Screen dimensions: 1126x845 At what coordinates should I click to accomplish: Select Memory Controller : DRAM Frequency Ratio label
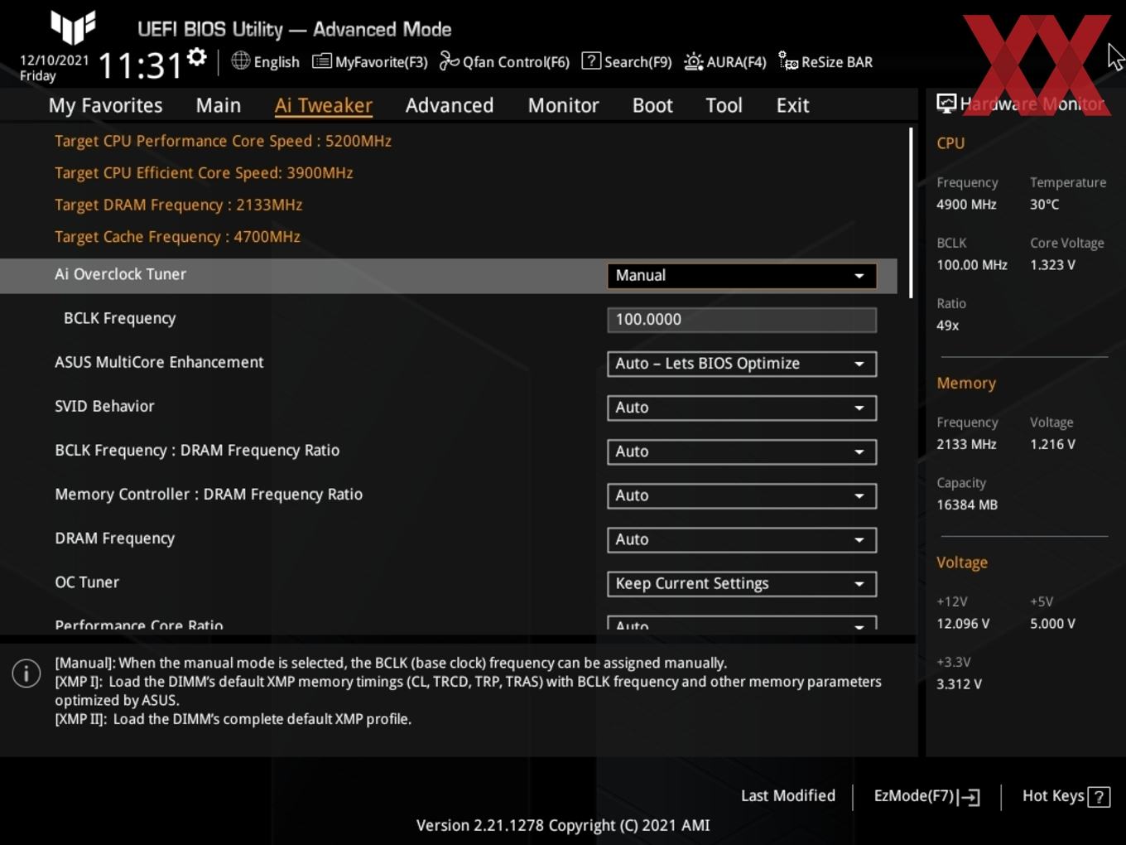(209, 494)
